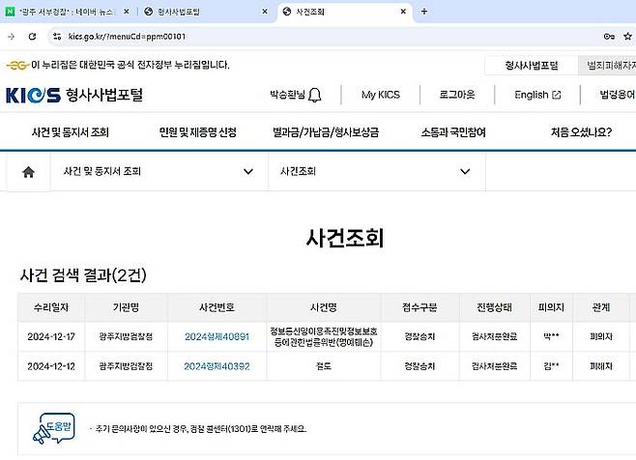Screen dimensions: 636x460
Task: Click the 사건번호 column header
Action: [x=217, y=307]
